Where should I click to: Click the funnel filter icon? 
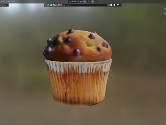pyautogui.click(x=118, y=5)
